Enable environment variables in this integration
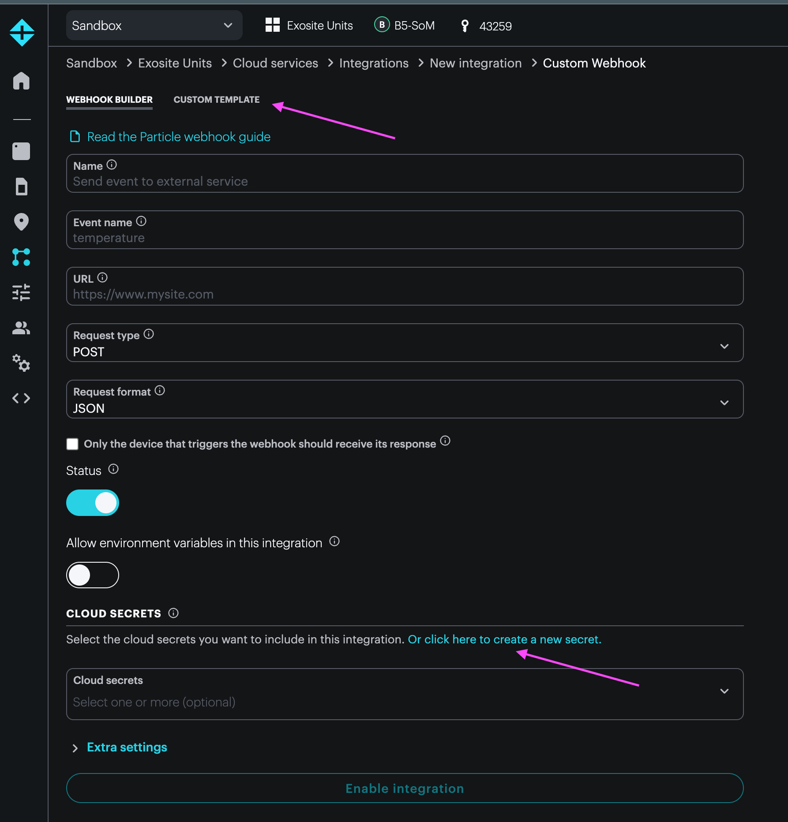The width and height of the screenshot is (788, 822). point(92,575)
